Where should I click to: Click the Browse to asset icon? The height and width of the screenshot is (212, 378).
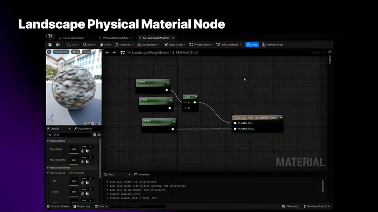tap(58, 45)
